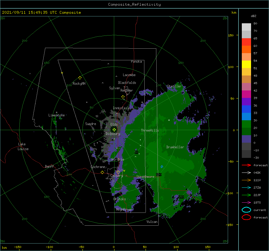Click the cyan current ellipse icon
The height and width of the screenshot is (251, 269).
pos(246,210)
